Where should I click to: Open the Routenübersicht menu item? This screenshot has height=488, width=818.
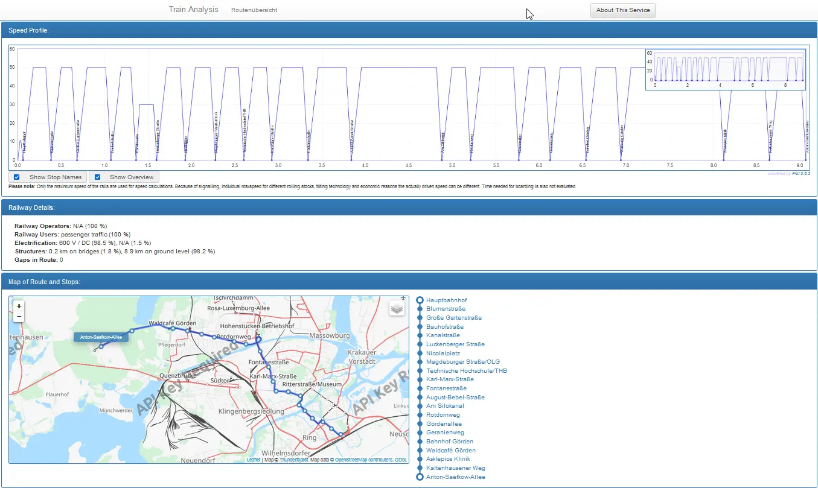click(254, 10)
